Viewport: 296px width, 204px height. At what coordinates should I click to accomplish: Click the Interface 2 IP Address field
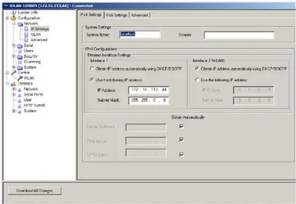pos(253,90)
